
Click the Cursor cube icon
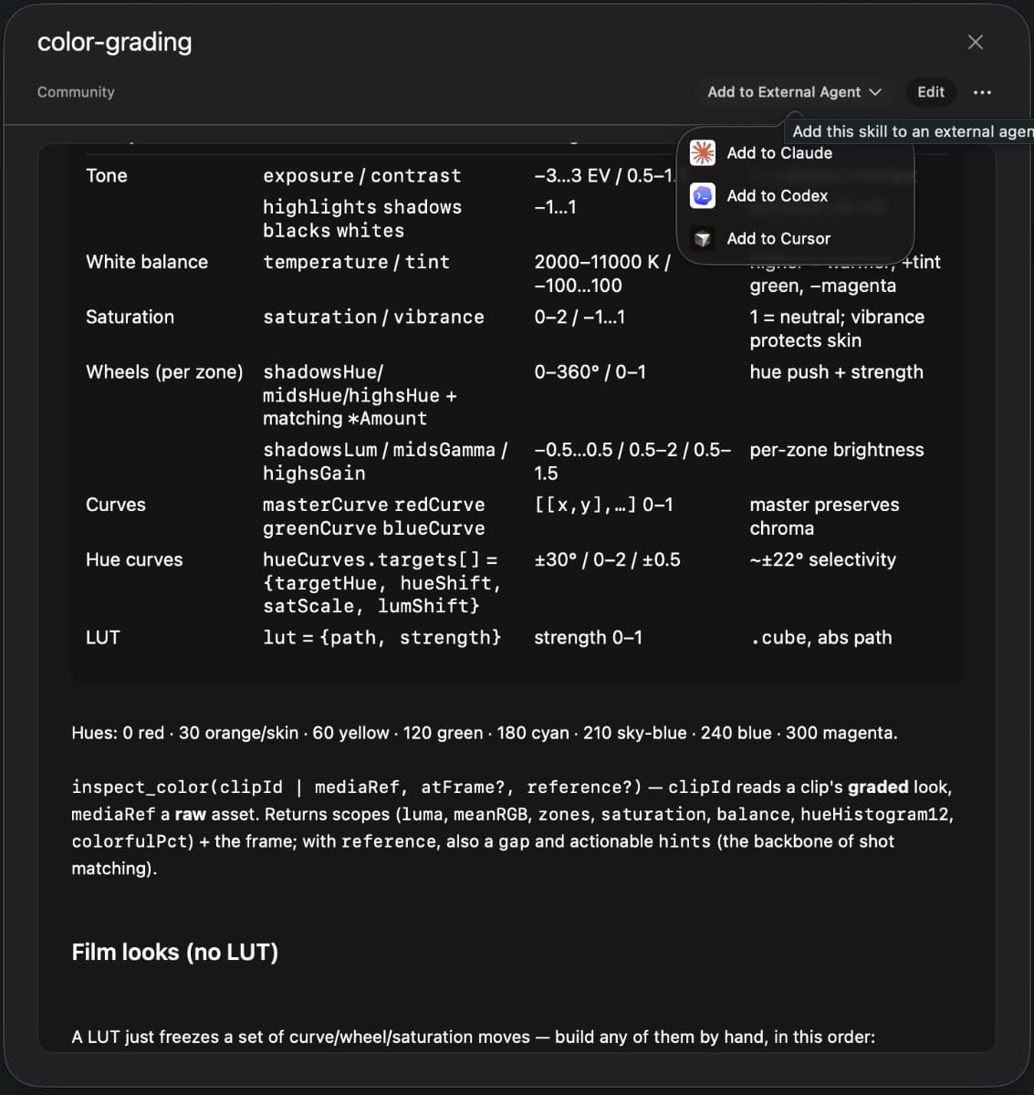703,239
